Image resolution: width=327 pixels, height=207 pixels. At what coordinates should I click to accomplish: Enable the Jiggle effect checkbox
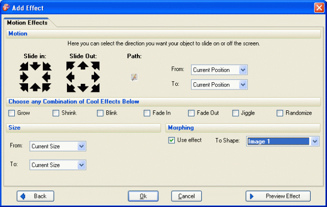236,113
